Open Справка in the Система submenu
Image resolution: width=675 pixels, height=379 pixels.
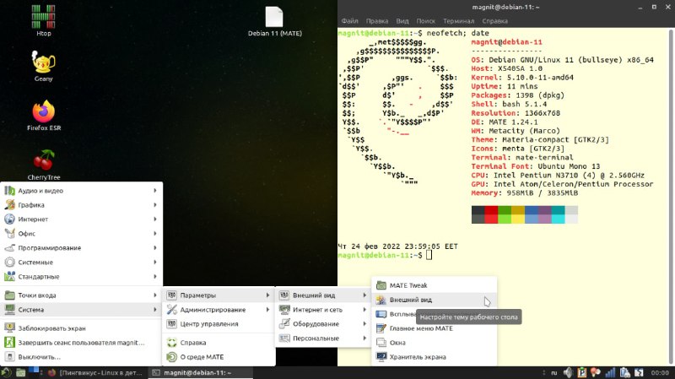pyautogui.click(x=219, y=343)
